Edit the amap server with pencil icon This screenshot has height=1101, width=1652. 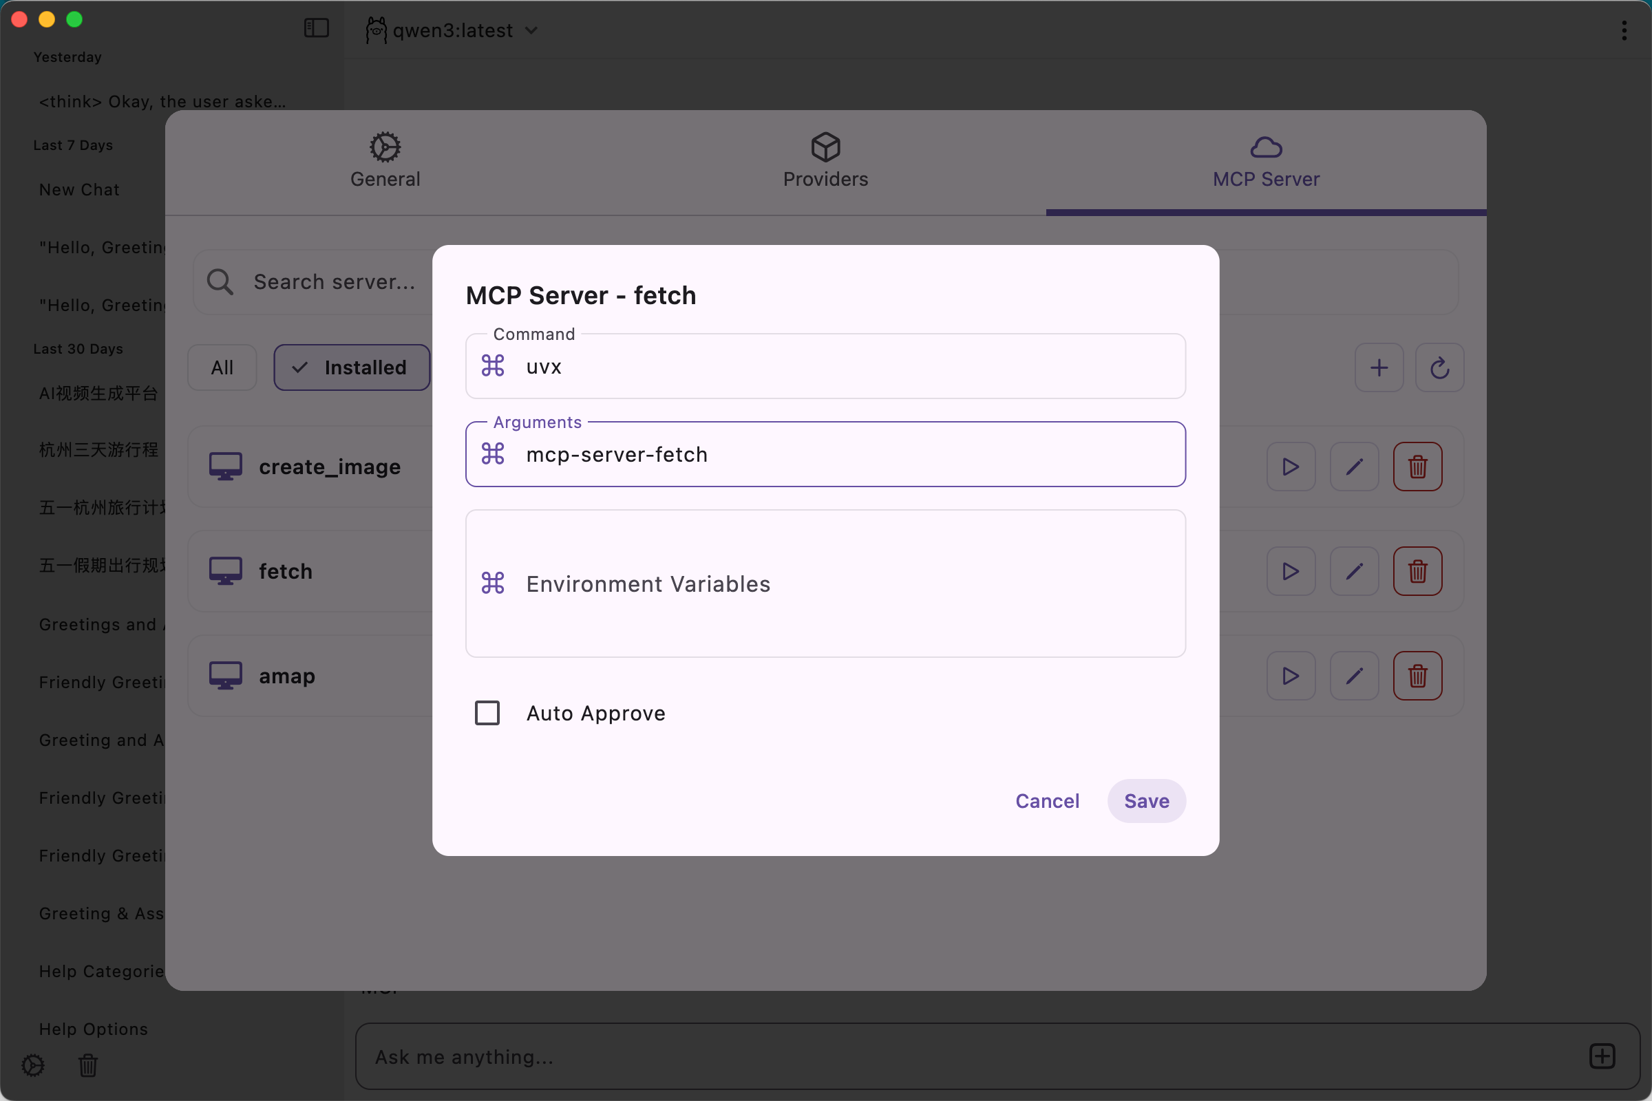pos(1353,676)
